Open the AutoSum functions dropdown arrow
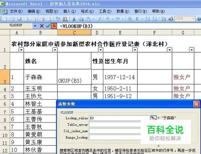This screenshot has height=154, width=201. coord(142,19)
